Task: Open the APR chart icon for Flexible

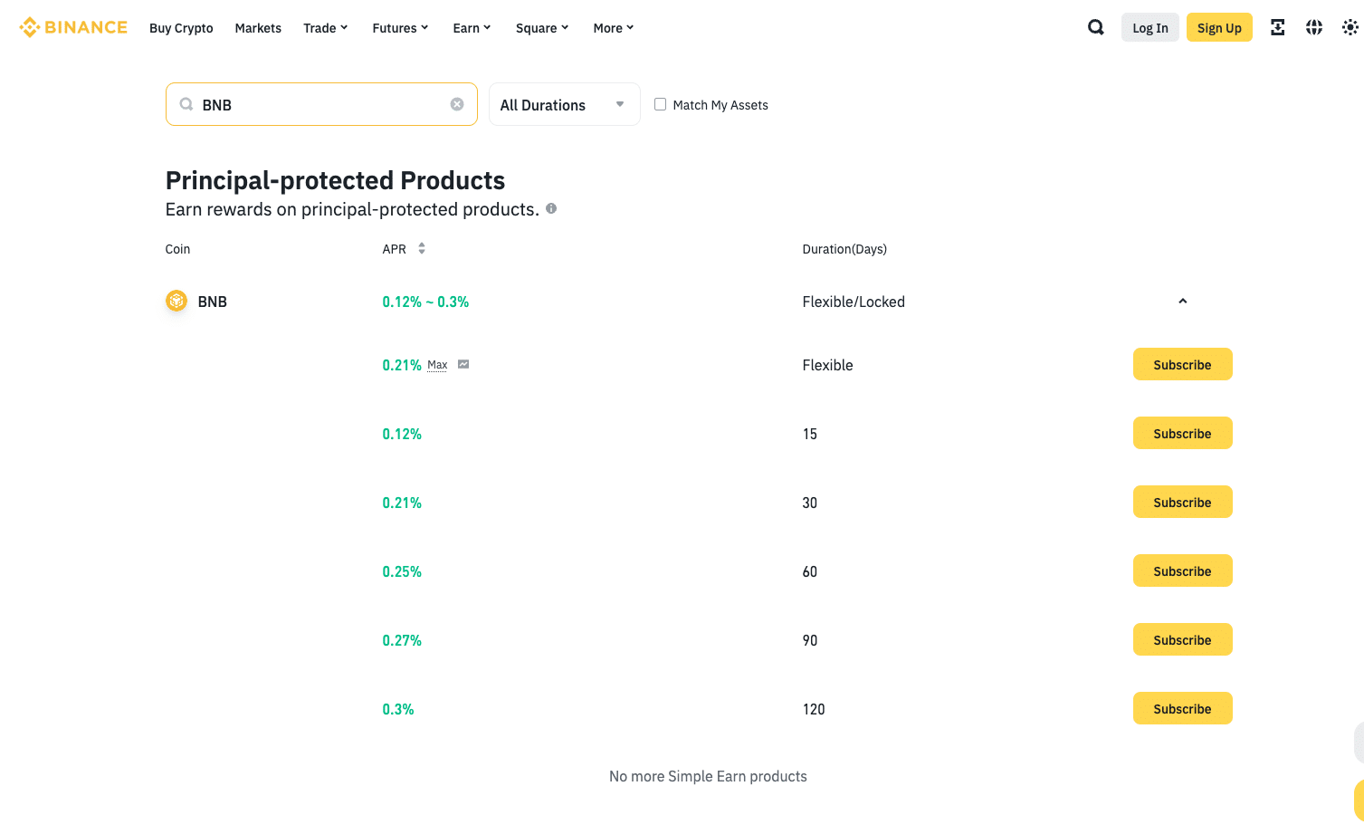Action: [x=463, y=364]
